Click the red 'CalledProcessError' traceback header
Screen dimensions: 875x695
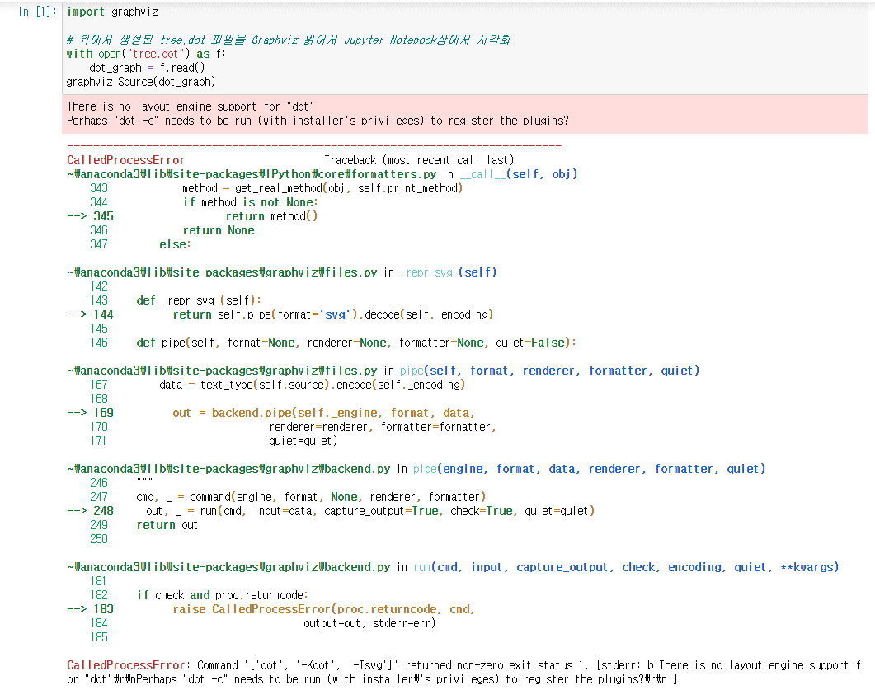(x=125, y=160)
